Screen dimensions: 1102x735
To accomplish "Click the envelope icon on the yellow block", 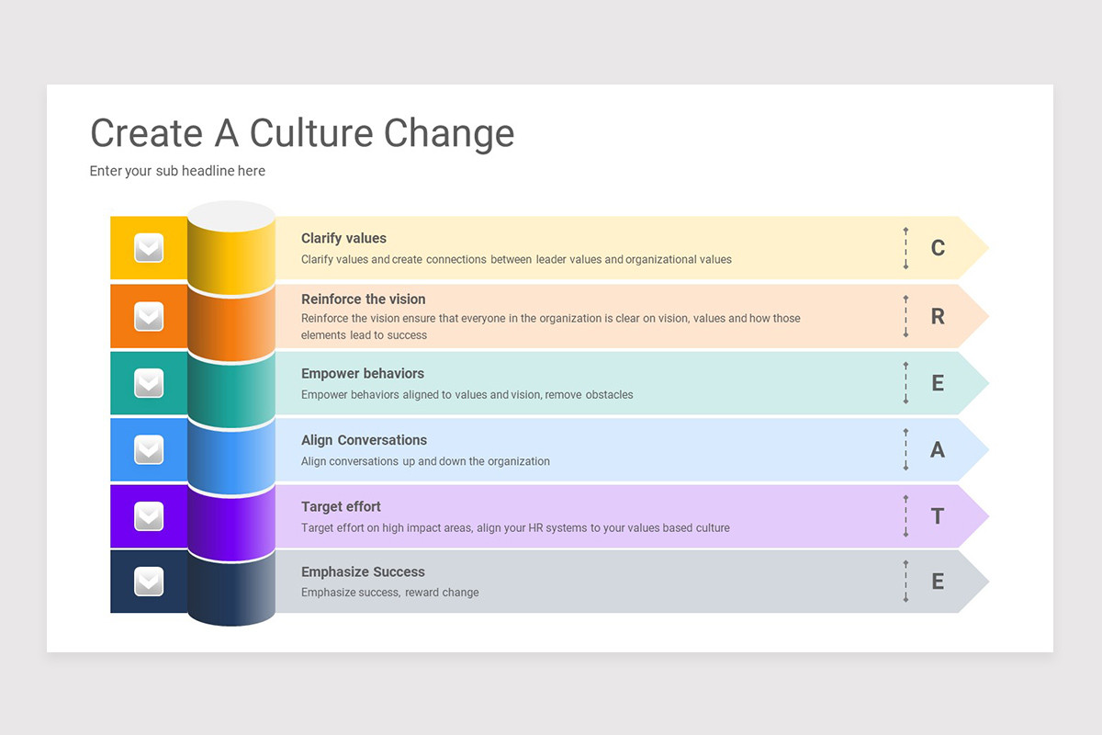I will coord(149,248).
